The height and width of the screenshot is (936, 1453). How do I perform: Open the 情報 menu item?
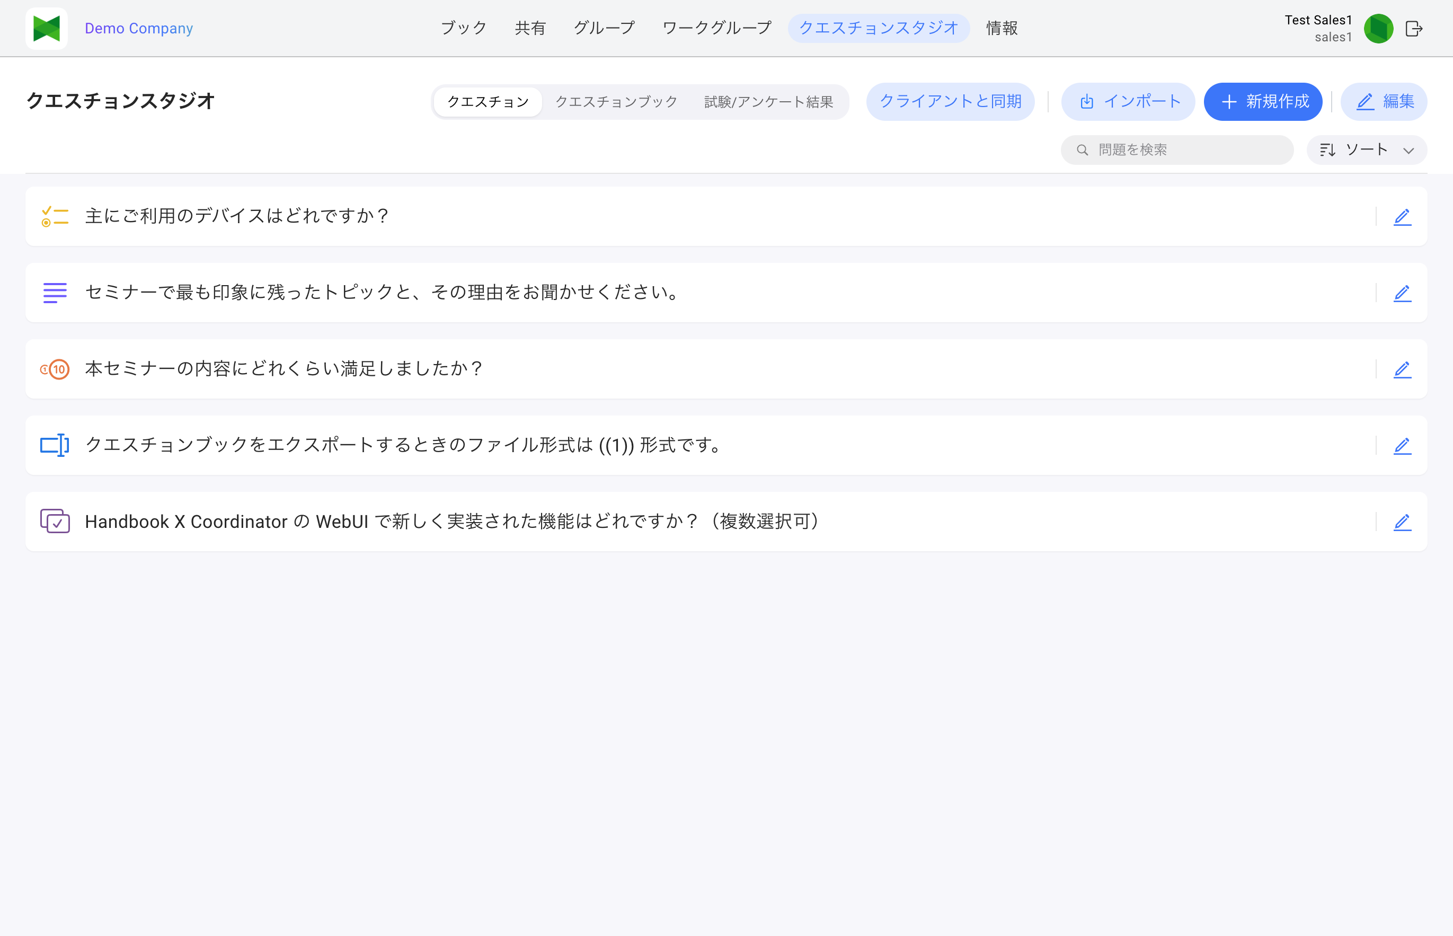pos(1002,28)
